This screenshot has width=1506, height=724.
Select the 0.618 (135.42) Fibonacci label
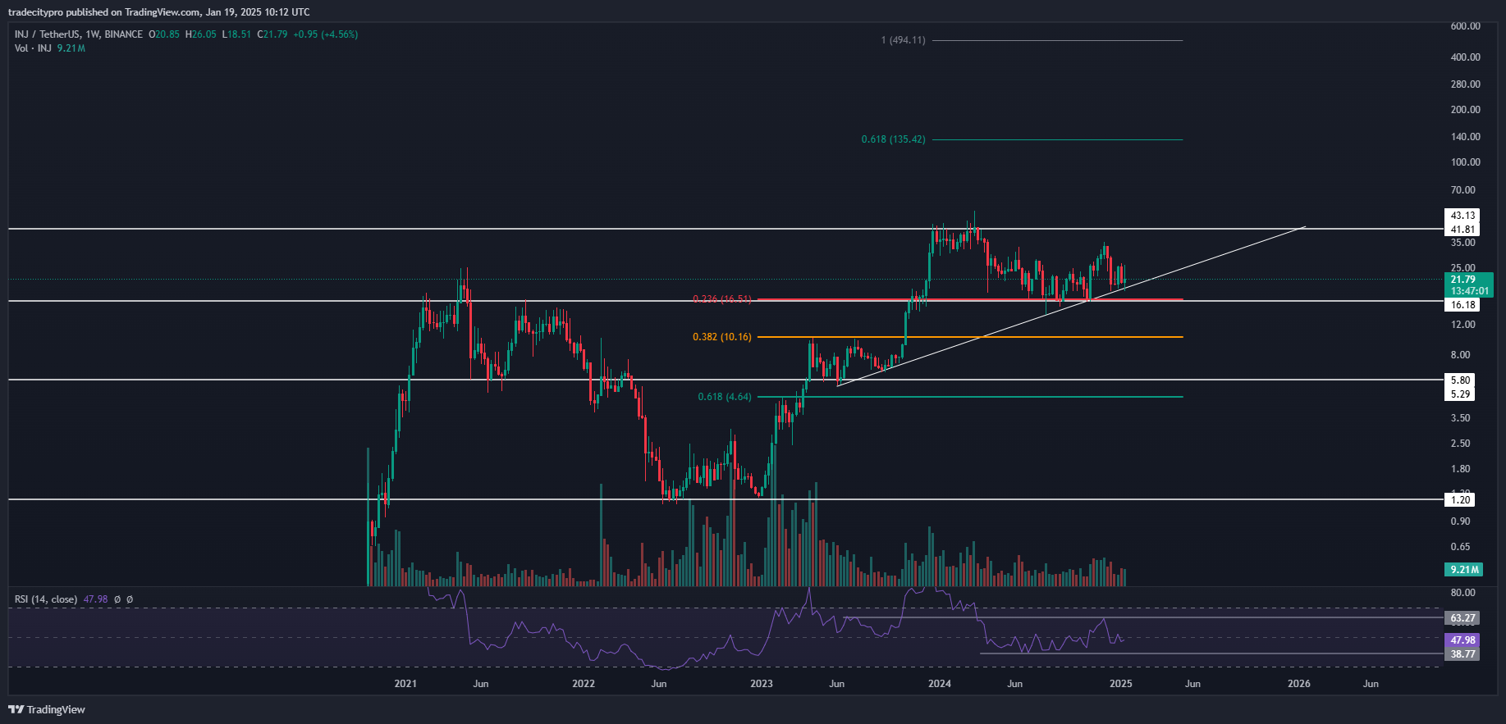pos(893,139)
